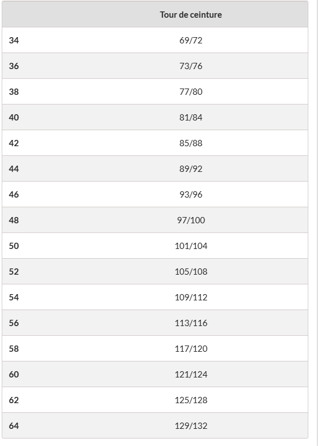The height and width of the screenshot is (446, 318).
Task: Click the 97/100 measurement cell
Action: tap(191, 220)
